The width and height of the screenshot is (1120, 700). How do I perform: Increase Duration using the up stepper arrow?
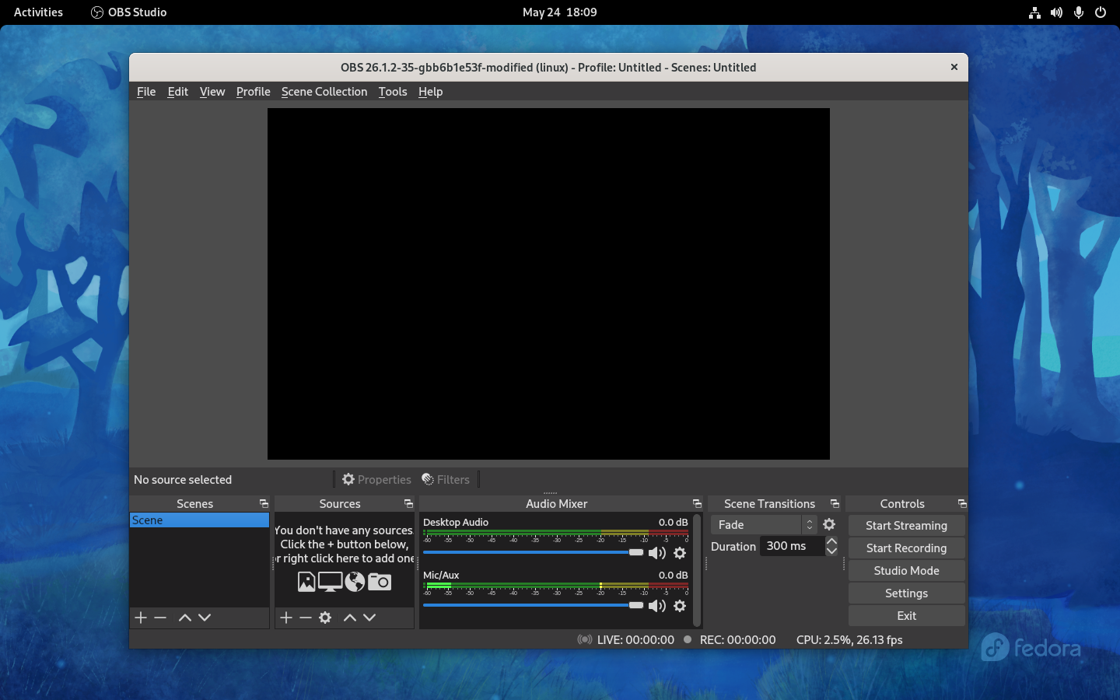click(831, 541)
